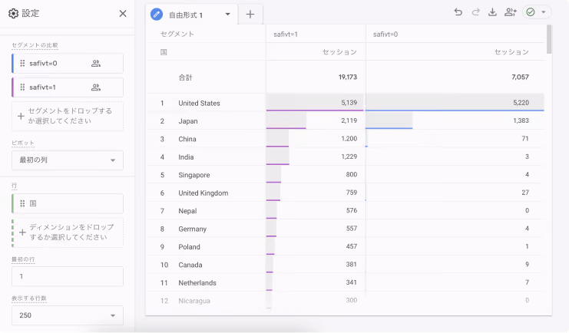Viewport: 569px width, 333px height.
Task: Click the green checkmark status icon
Action: tap(530, 12)
